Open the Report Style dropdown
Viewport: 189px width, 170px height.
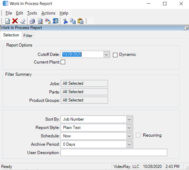click(x=129, y=128)
